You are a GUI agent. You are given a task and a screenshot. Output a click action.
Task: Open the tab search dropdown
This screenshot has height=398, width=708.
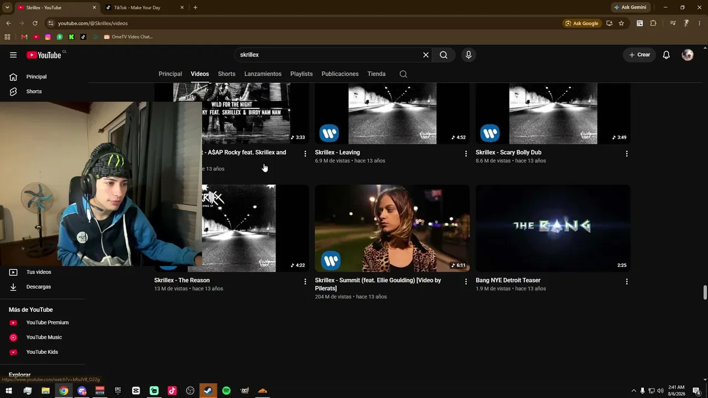click(x=7, y=8)
